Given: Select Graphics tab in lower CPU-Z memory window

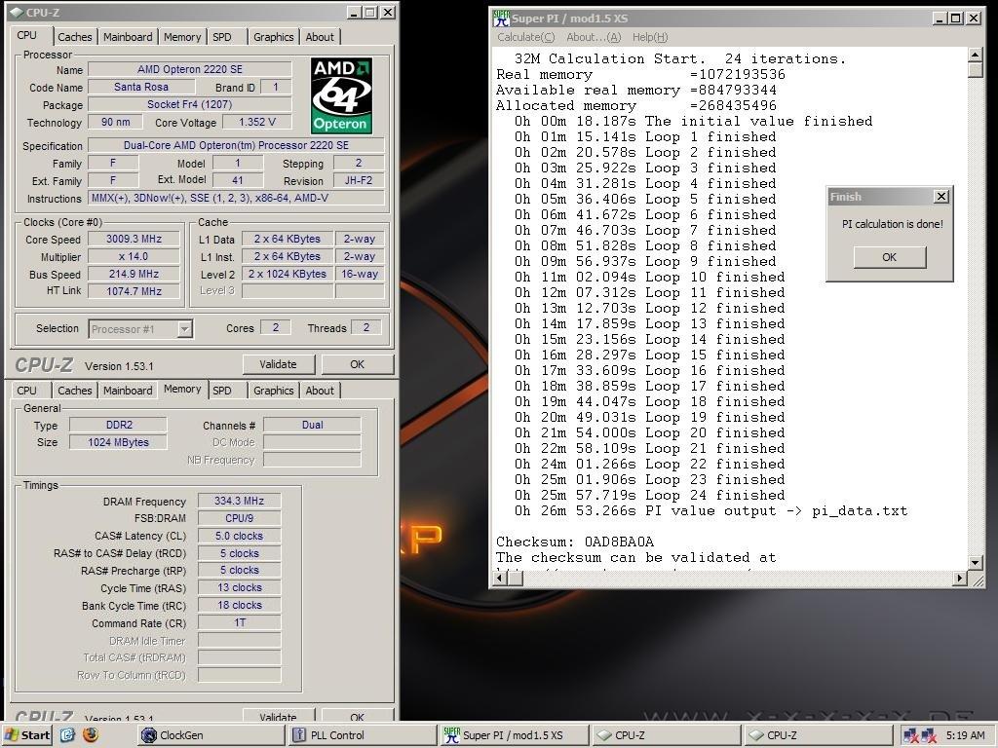Looking at the screenshot, I should tap(274, 391).
